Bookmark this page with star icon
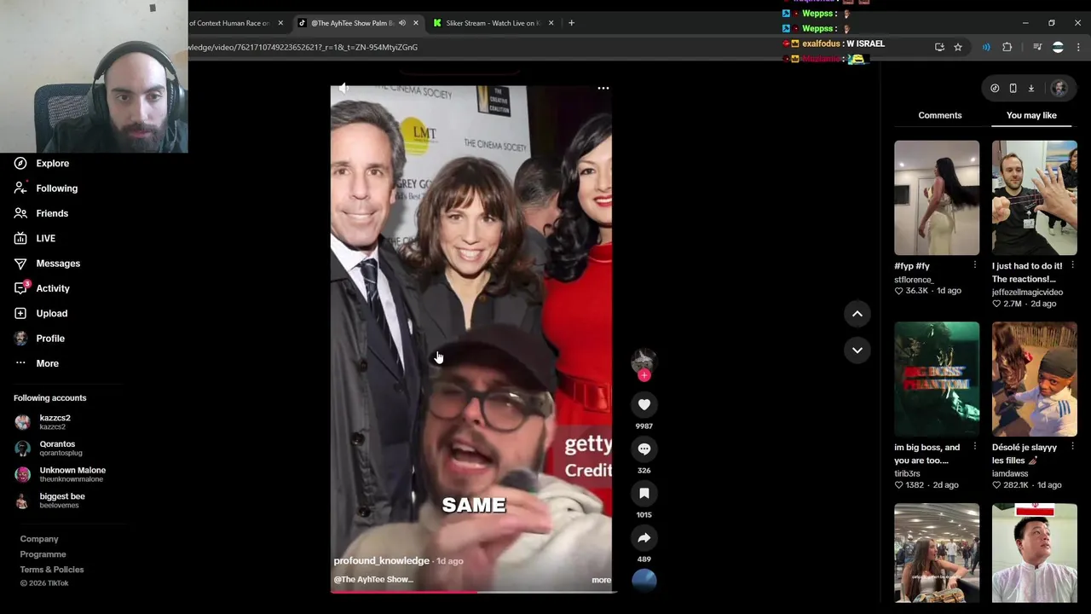This screenshot has width=1091, height=614. pos(957,48)
